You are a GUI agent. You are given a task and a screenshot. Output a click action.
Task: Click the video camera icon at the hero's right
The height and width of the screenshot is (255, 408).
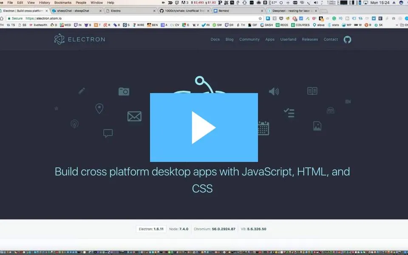tap(348, 102)
